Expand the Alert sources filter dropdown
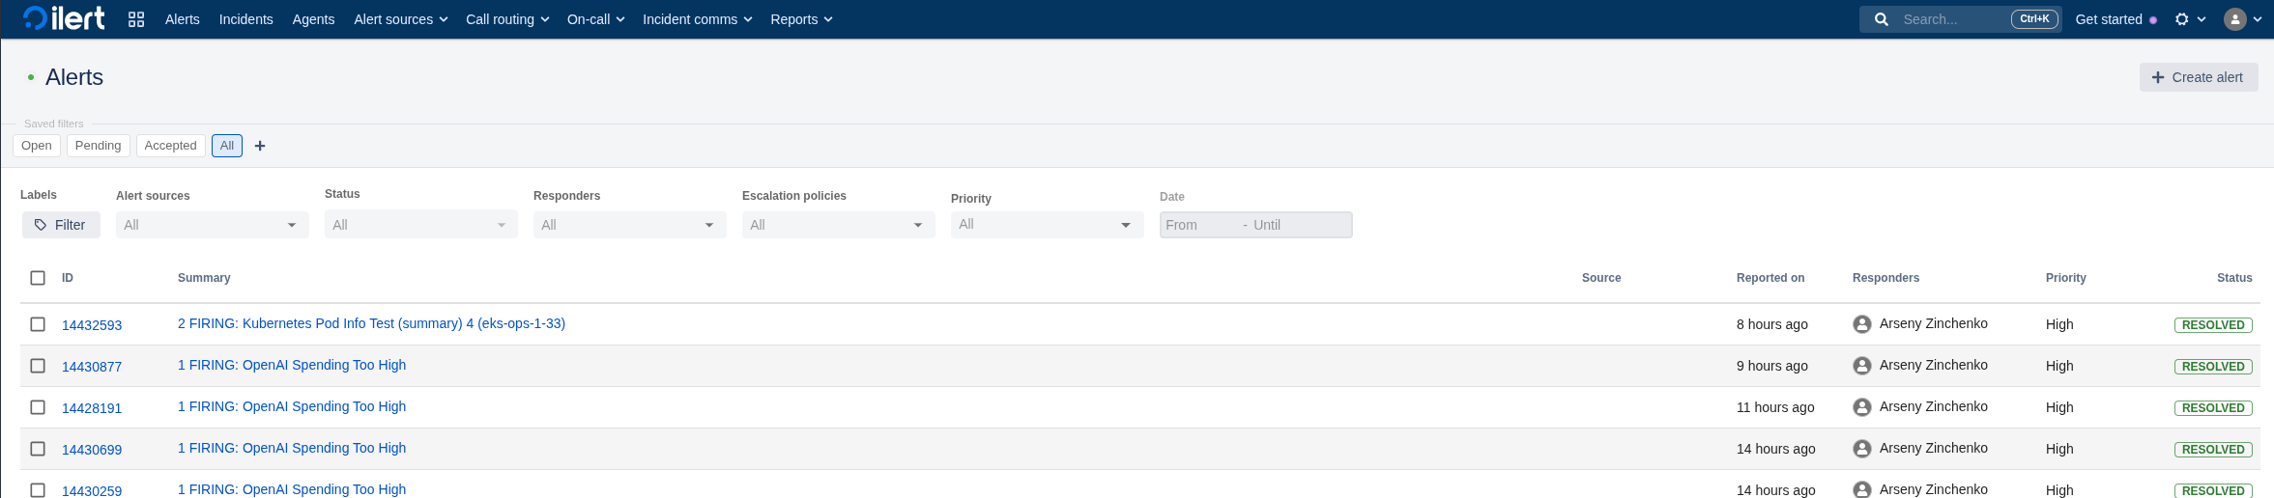The width and height of the screenshot is (2274, 498). (x=212, y=225)
